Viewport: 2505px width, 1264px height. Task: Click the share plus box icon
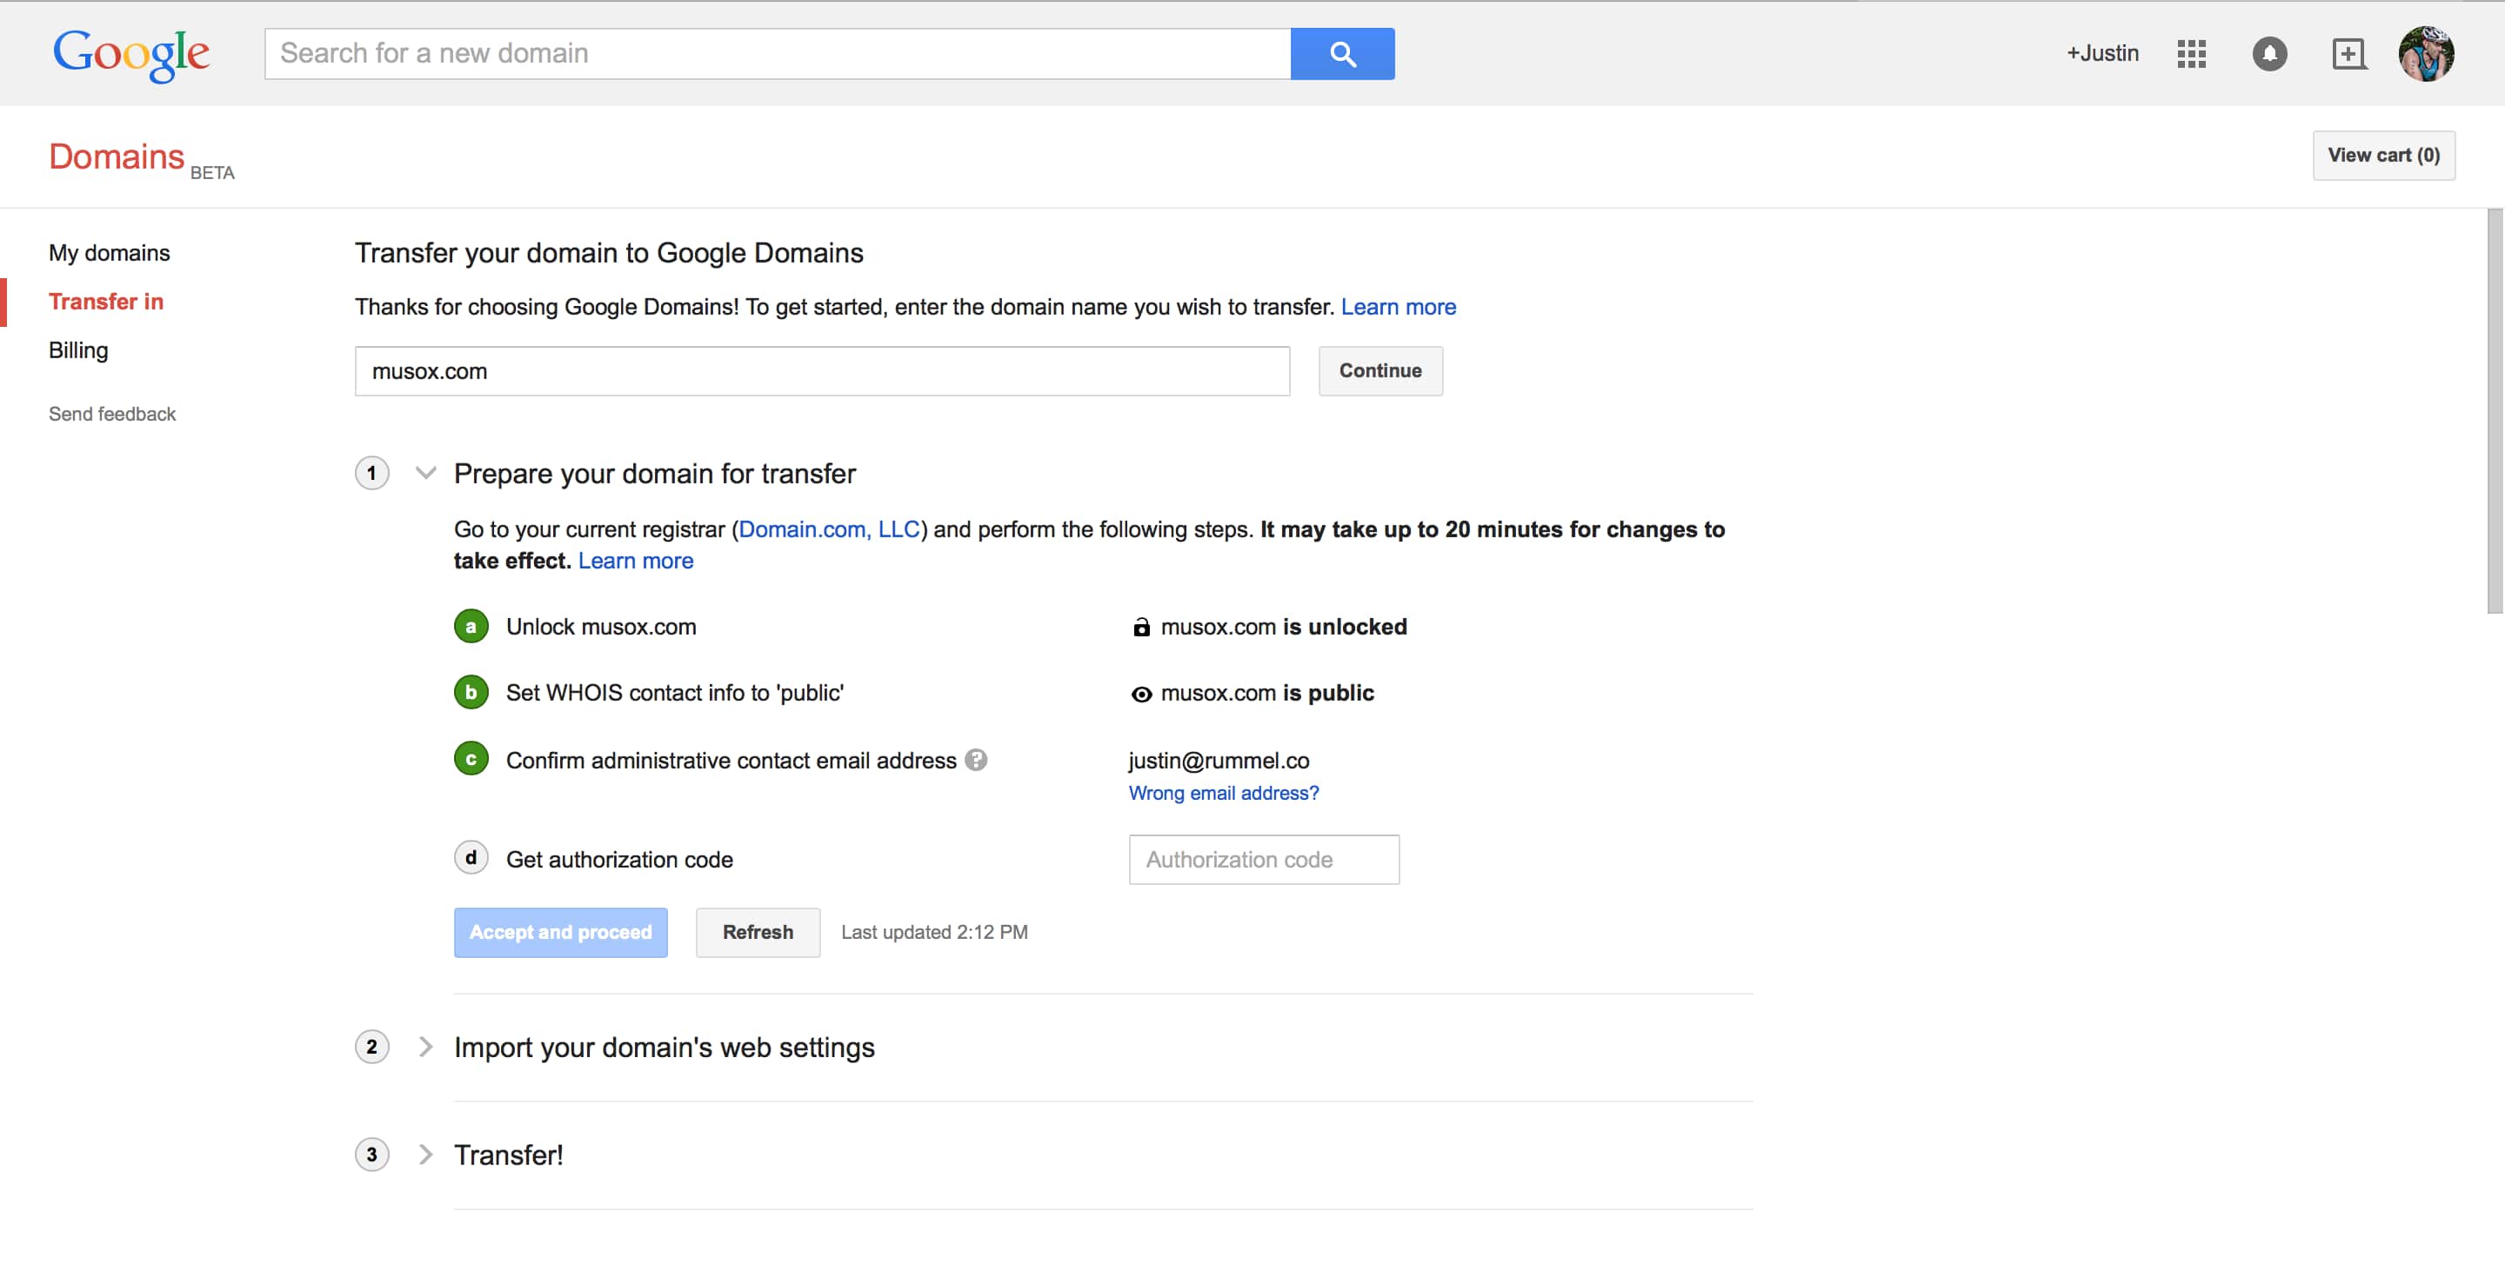(x=2348, y=53)
